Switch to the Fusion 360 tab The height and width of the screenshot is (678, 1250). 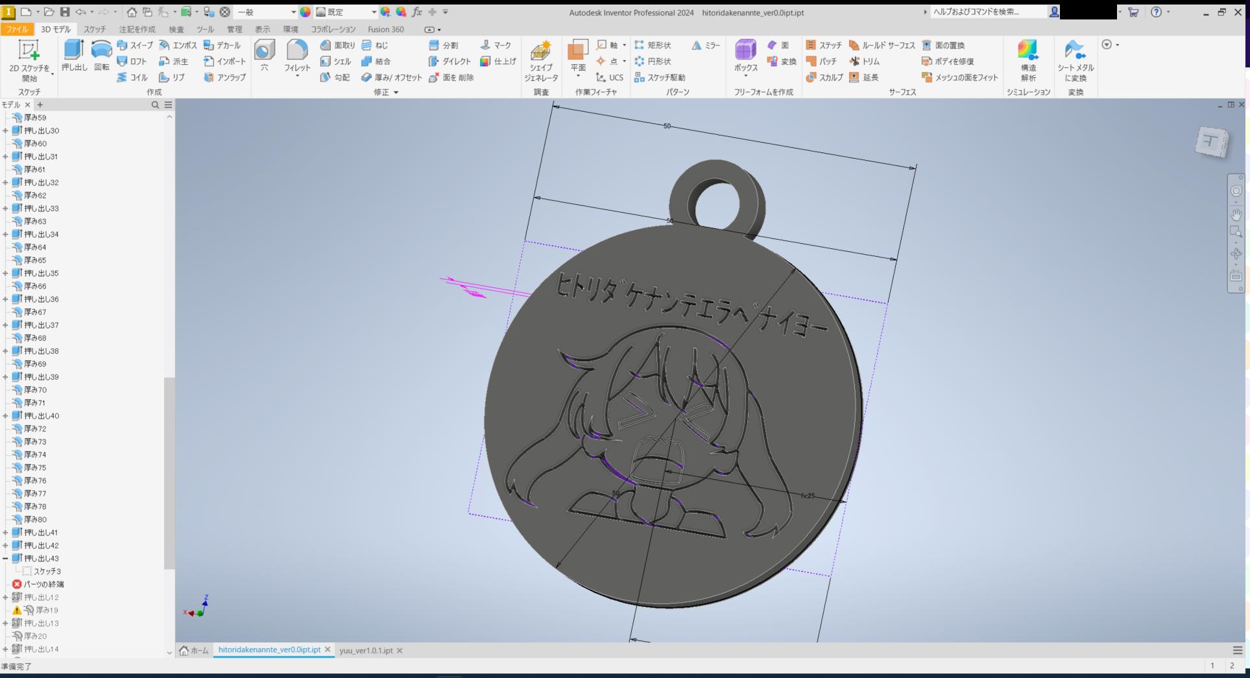tap(386, 29)
